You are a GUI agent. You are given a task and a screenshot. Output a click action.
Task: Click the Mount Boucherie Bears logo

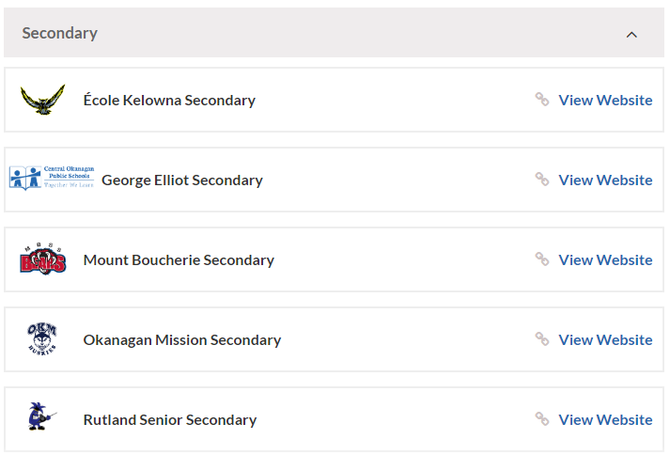pos(42,259)
